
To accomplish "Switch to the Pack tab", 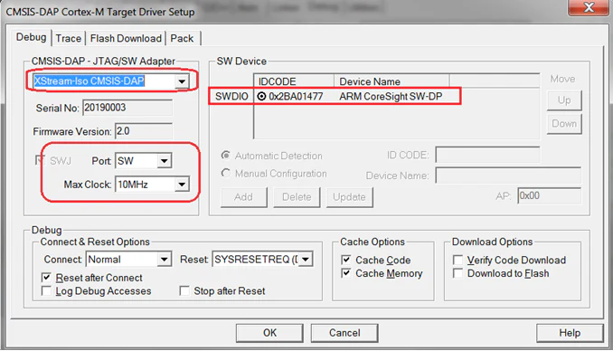I will click(x=182, y=38).
